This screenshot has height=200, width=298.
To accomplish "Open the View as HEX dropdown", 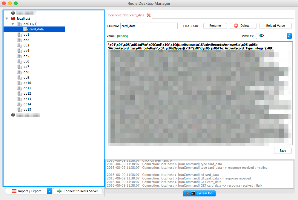I will tap(274, 36).
